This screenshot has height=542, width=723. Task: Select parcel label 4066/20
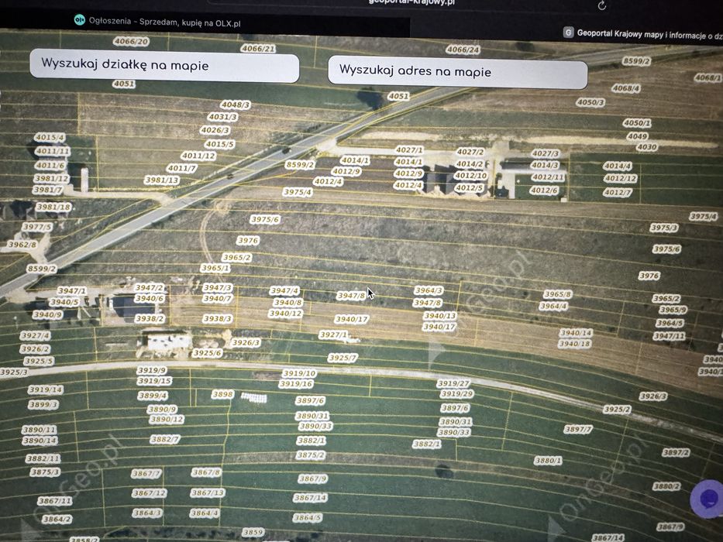point(132,42)
